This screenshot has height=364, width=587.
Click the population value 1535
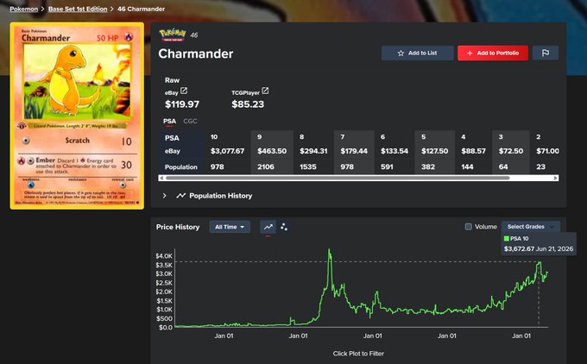click(x=307, y=166)
